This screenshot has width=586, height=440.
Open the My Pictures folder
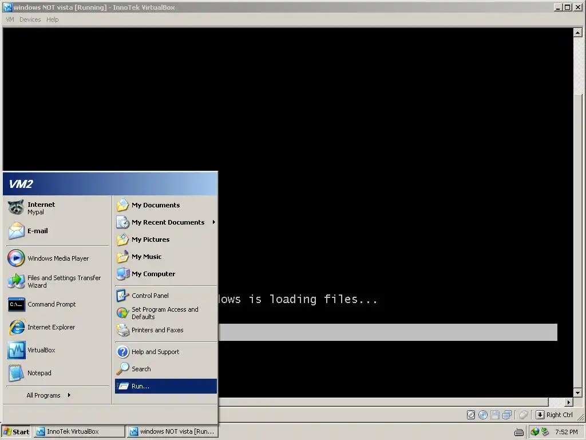[x=166, y=239]
